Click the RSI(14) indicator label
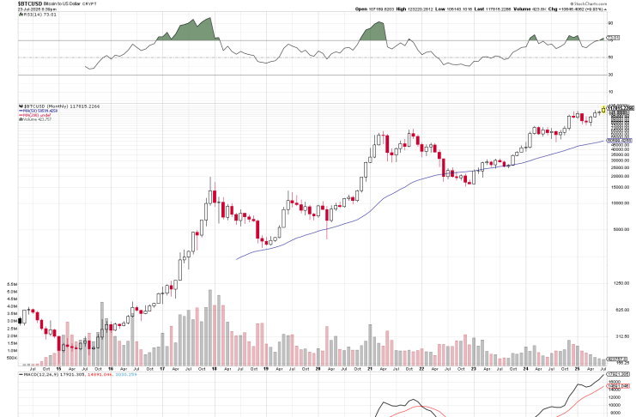This screenshot has width=636, height=417. (31, 15)
